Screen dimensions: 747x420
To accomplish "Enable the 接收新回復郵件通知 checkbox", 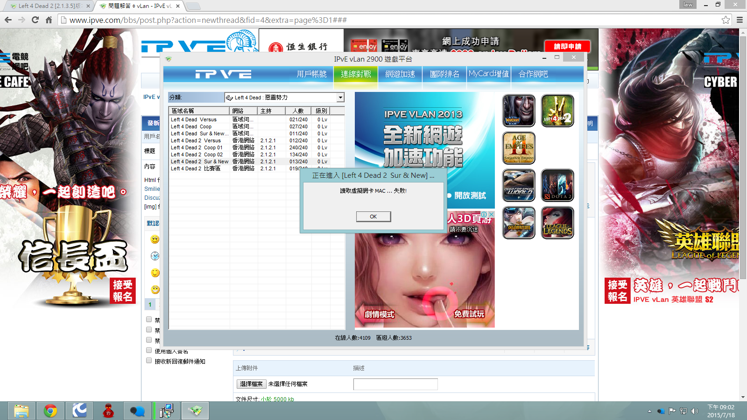I will coord(149,360).
